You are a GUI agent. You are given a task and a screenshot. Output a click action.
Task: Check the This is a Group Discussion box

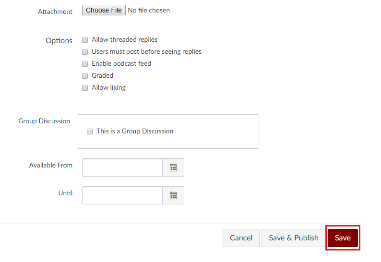90,131
